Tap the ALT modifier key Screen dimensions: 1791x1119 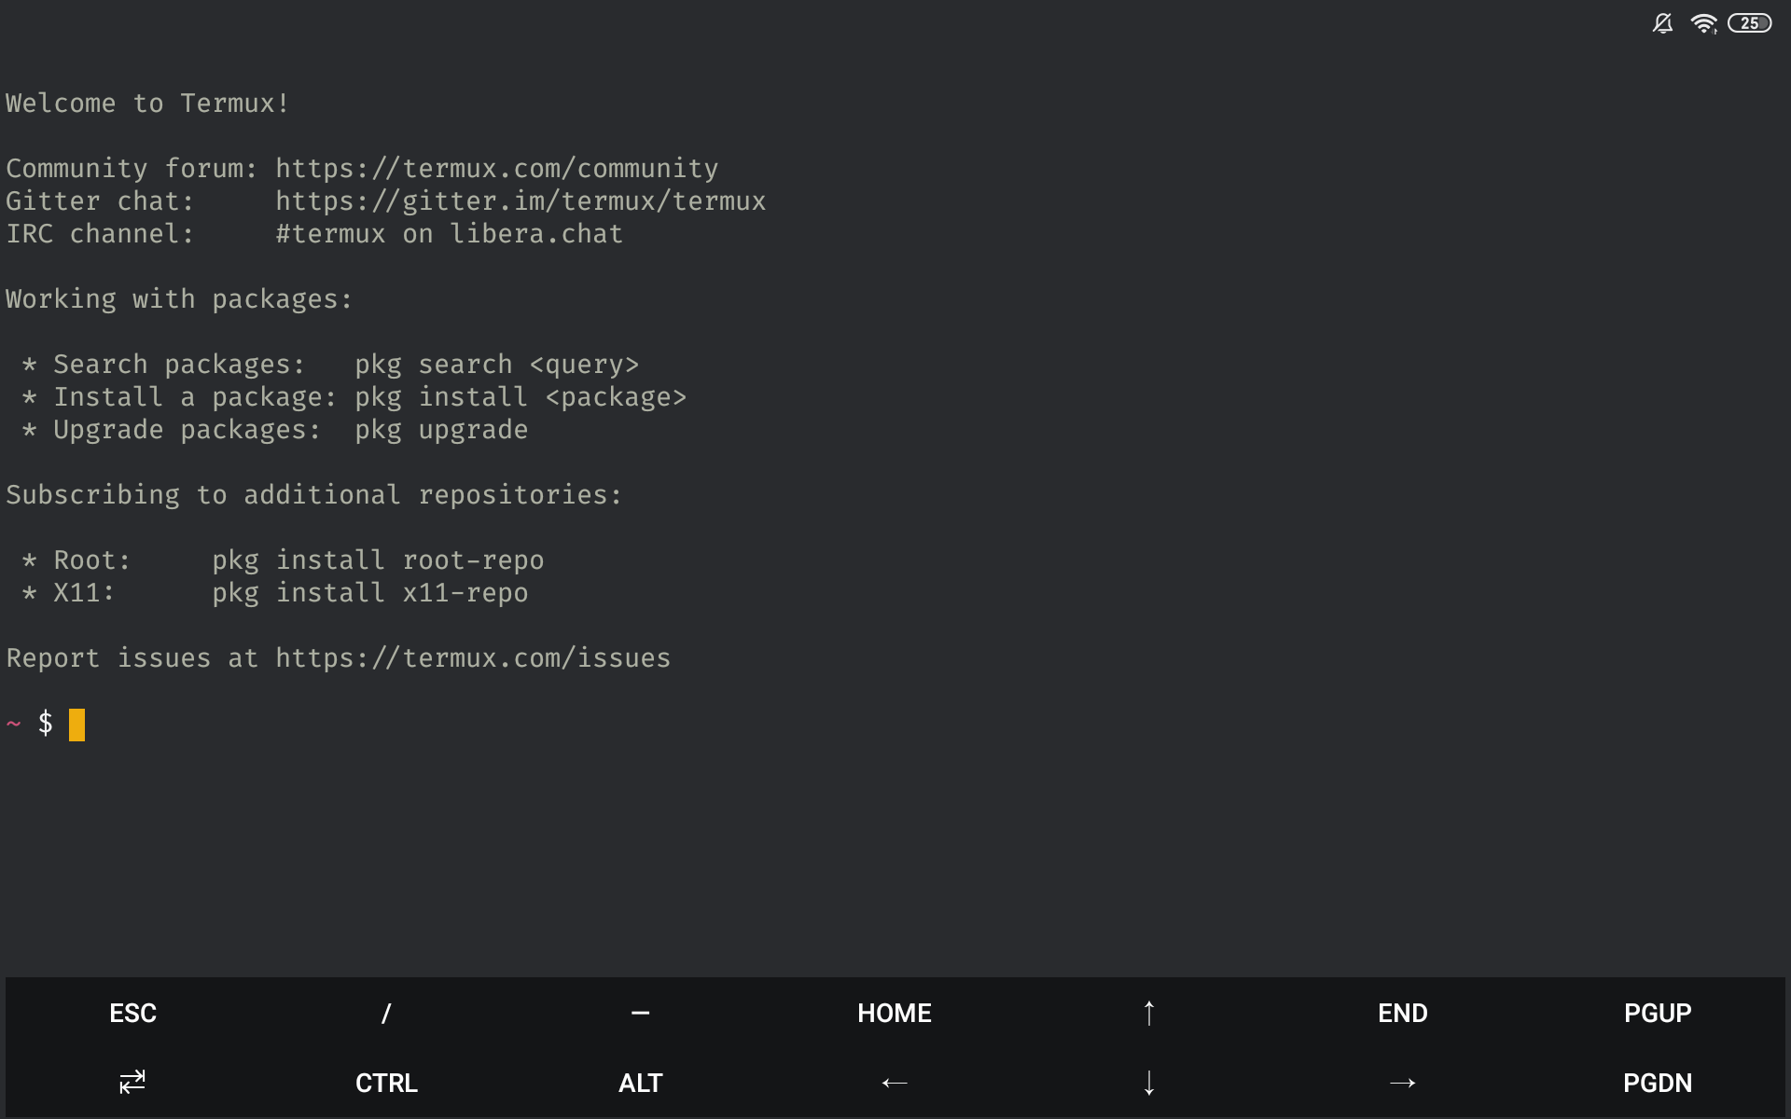click(x=640, y=1083)
